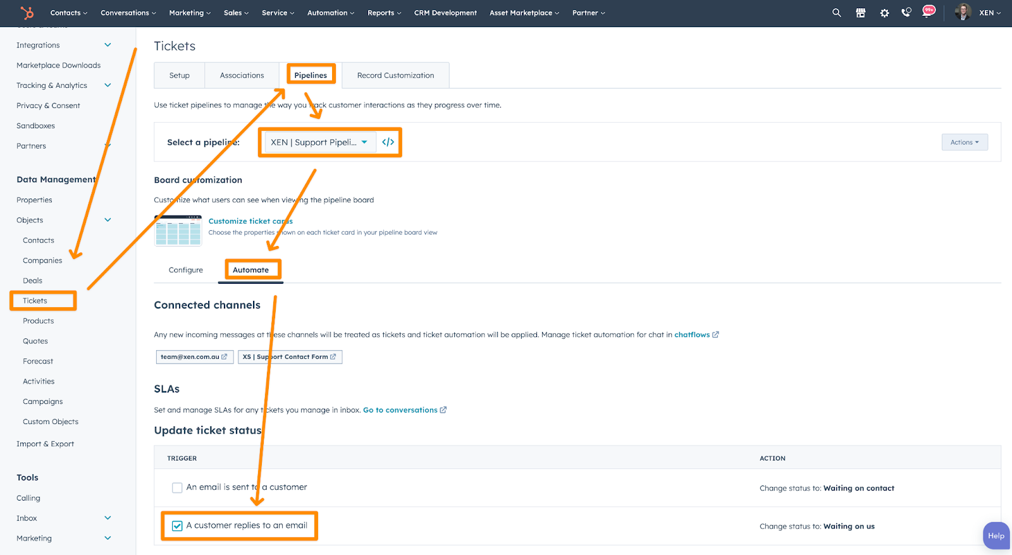Open notifications with the 99+ badge

point(928,12)
